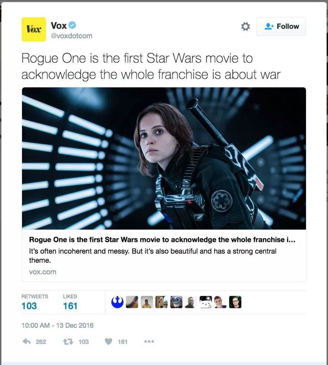328x365 pixels.
Task: Open the gear settings menu
Action: tap(246, 27)
